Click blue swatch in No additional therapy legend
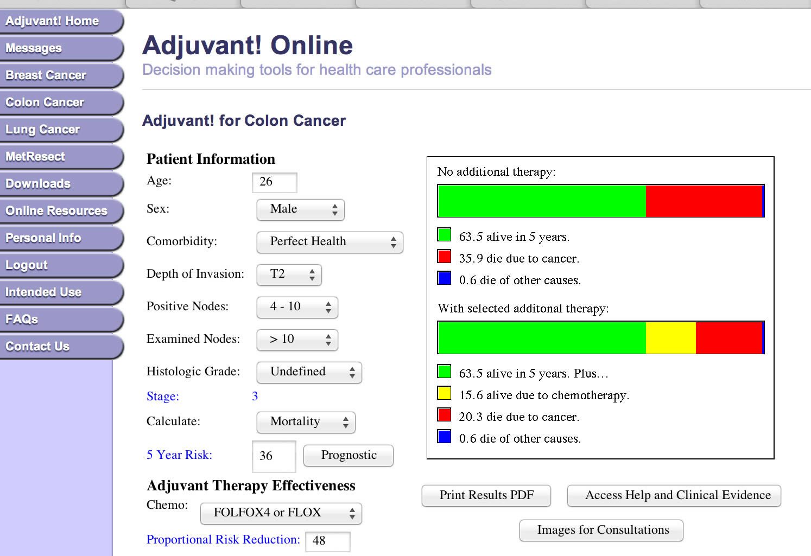This screenshot has width=811, height=556. tap(444, 278)
